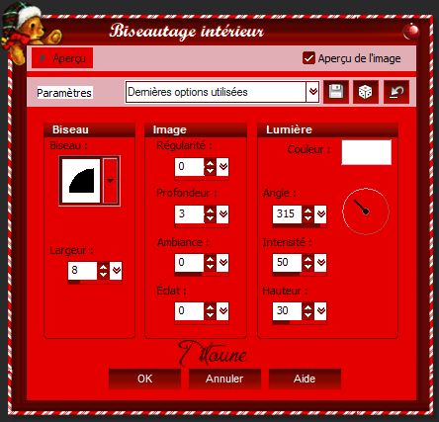Open the Biseau shape picker dropdown arrow

(x=111, y=181)
